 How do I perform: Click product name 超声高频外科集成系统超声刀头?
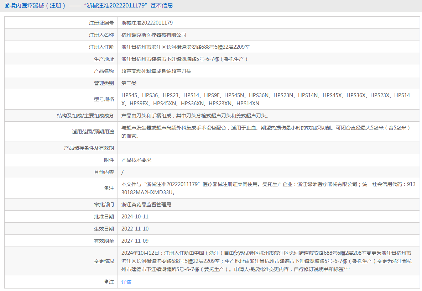[156, 71]
